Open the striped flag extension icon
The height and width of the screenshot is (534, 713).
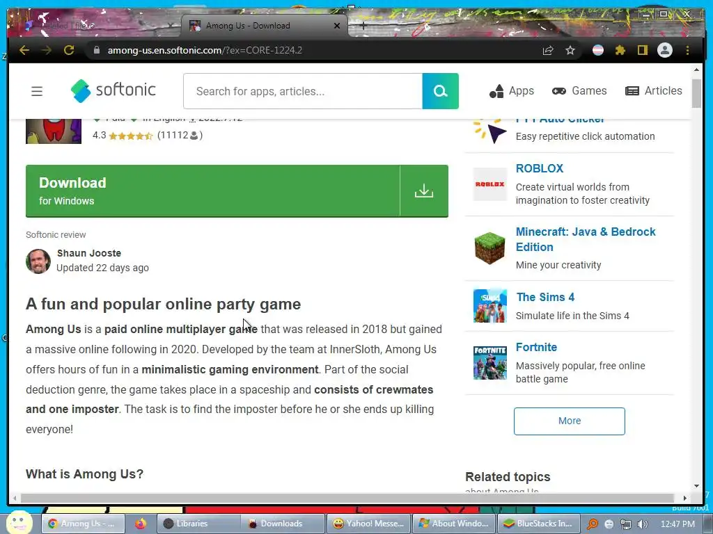pos(598,50)
